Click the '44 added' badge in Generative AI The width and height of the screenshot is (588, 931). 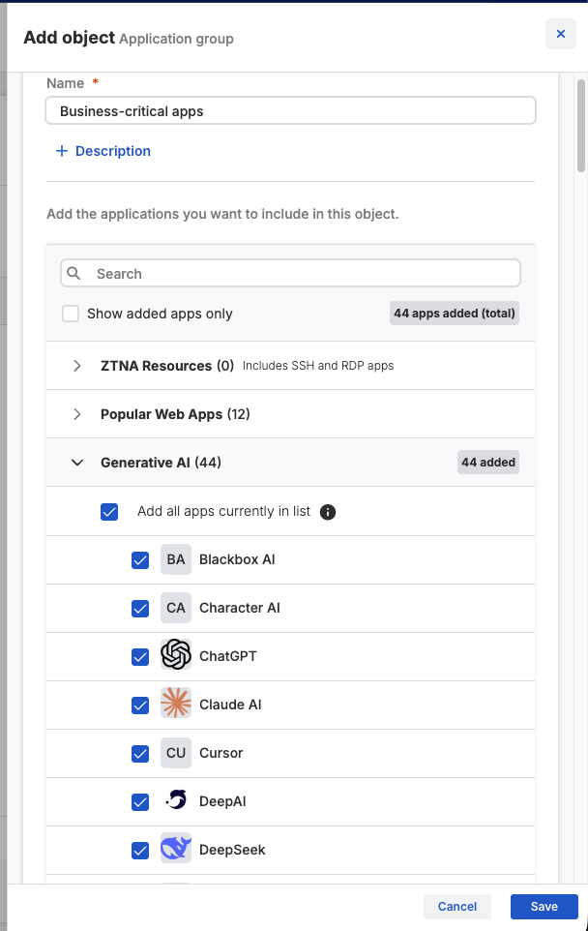click(x=488, y=462)
